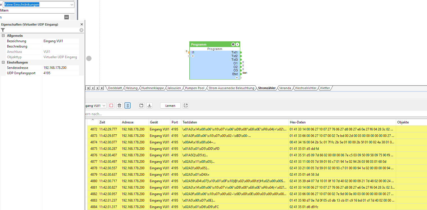Clear the monitor log with the trash icon
The height and width of the screenshot is (210, 427).
click(119, 105)
